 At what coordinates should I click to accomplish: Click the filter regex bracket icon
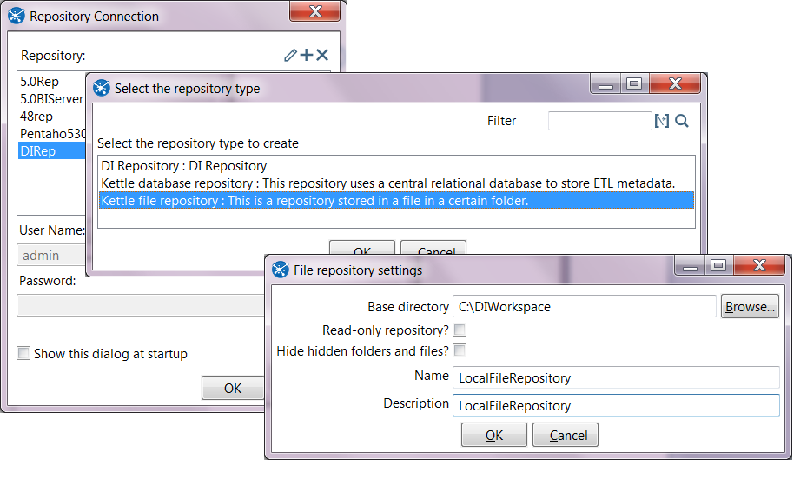point(662,121)
